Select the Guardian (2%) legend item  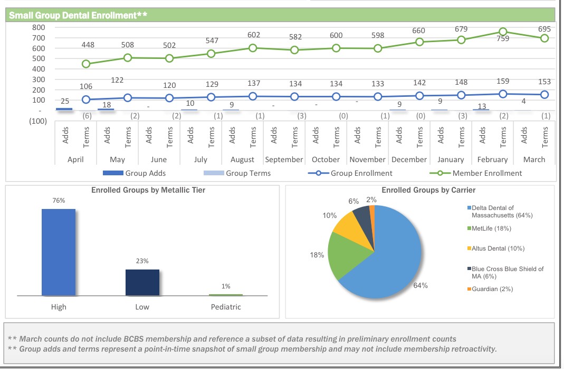[492, 289]
